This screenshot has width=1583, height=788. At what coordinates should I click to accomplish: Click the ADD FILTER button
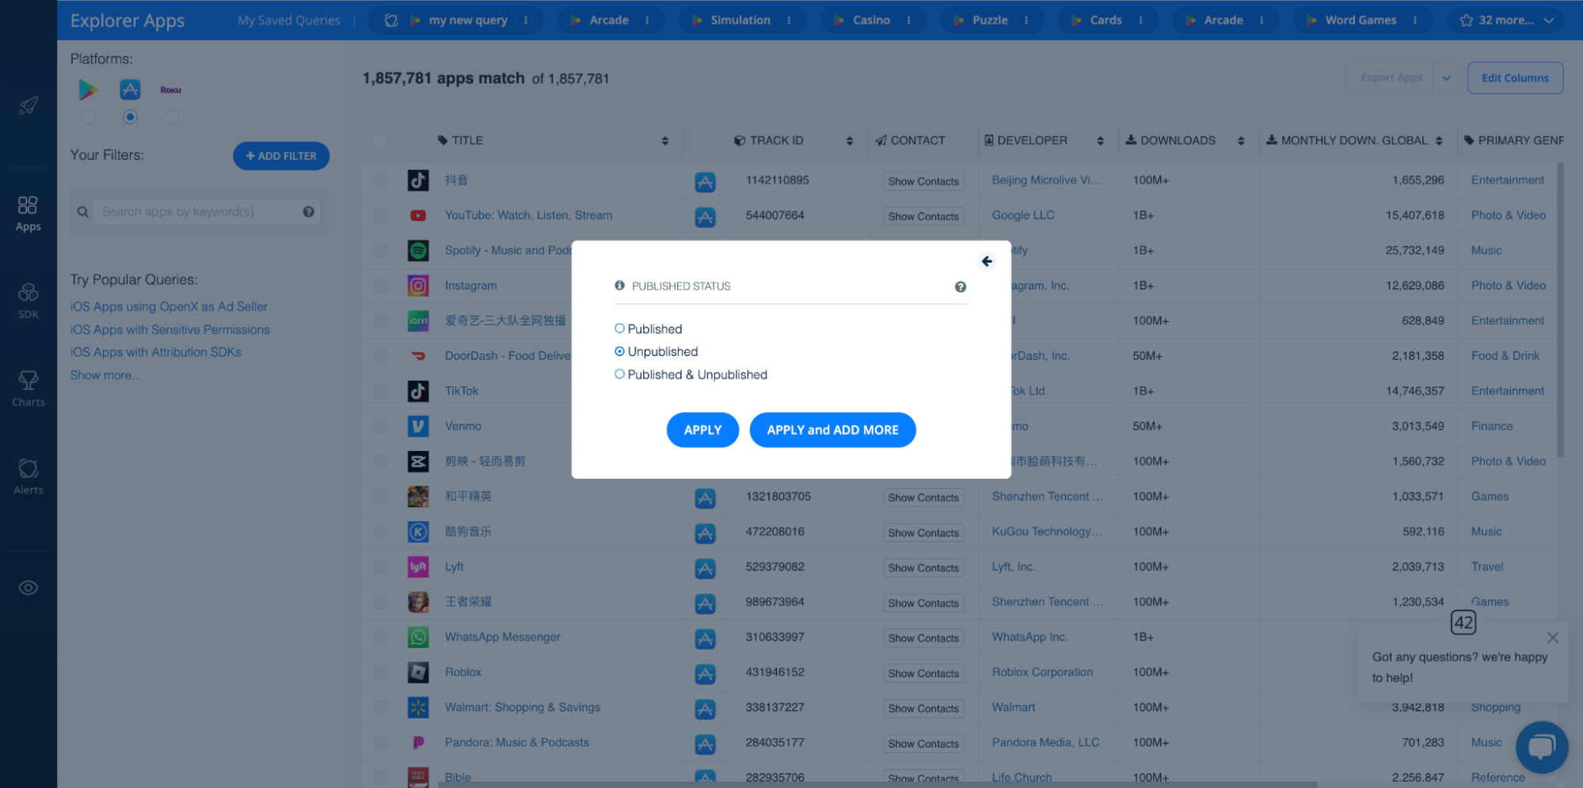pos(281,156)
